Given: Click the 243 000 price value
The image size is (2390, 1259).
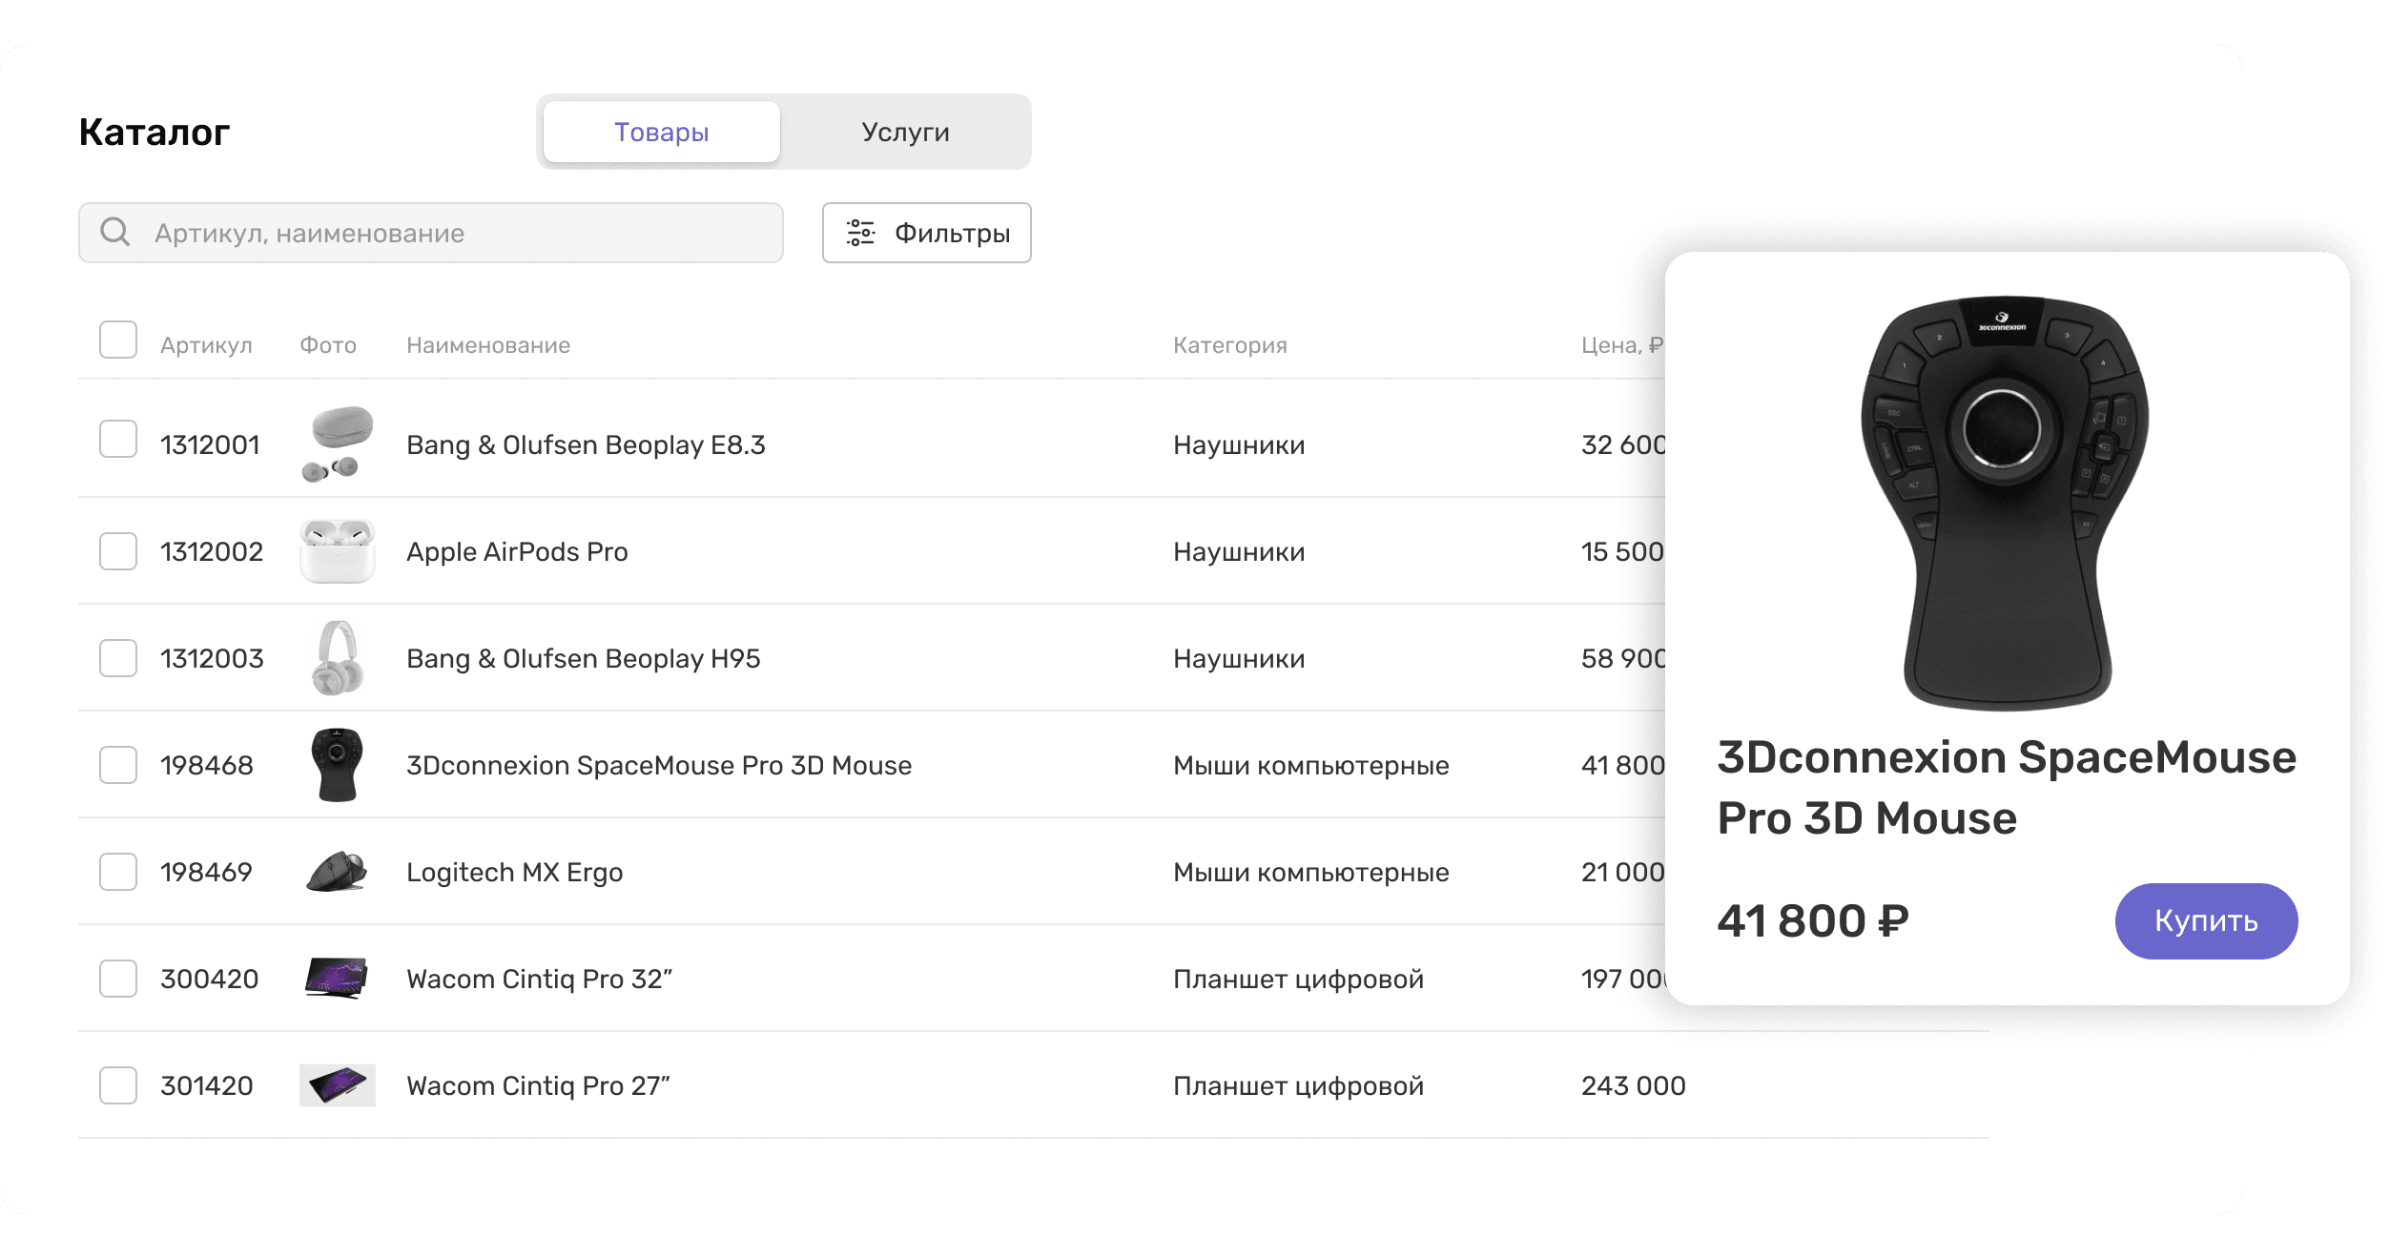Looking at the screenshot, I should tap(1634, 1085).
